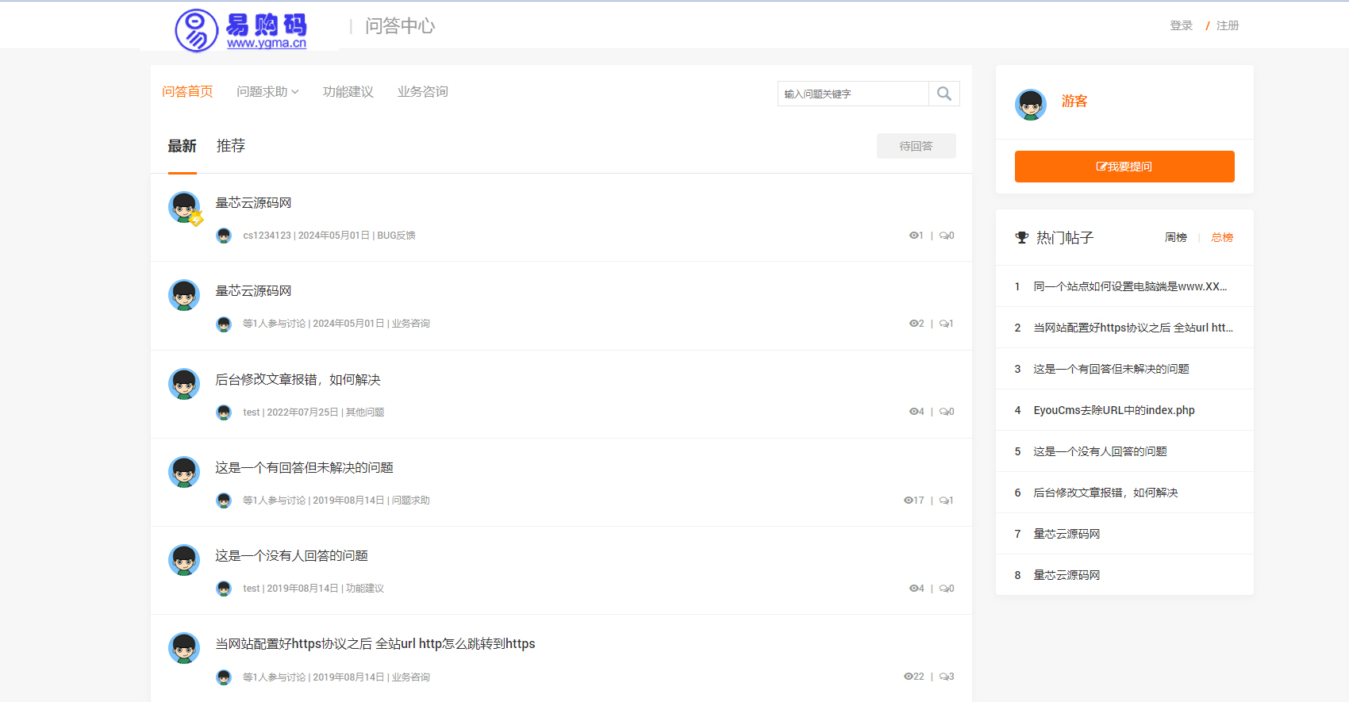Click the guest avatar beside 游客
The width and height of the screenshot is (1349, 702).
point(1030,104)
